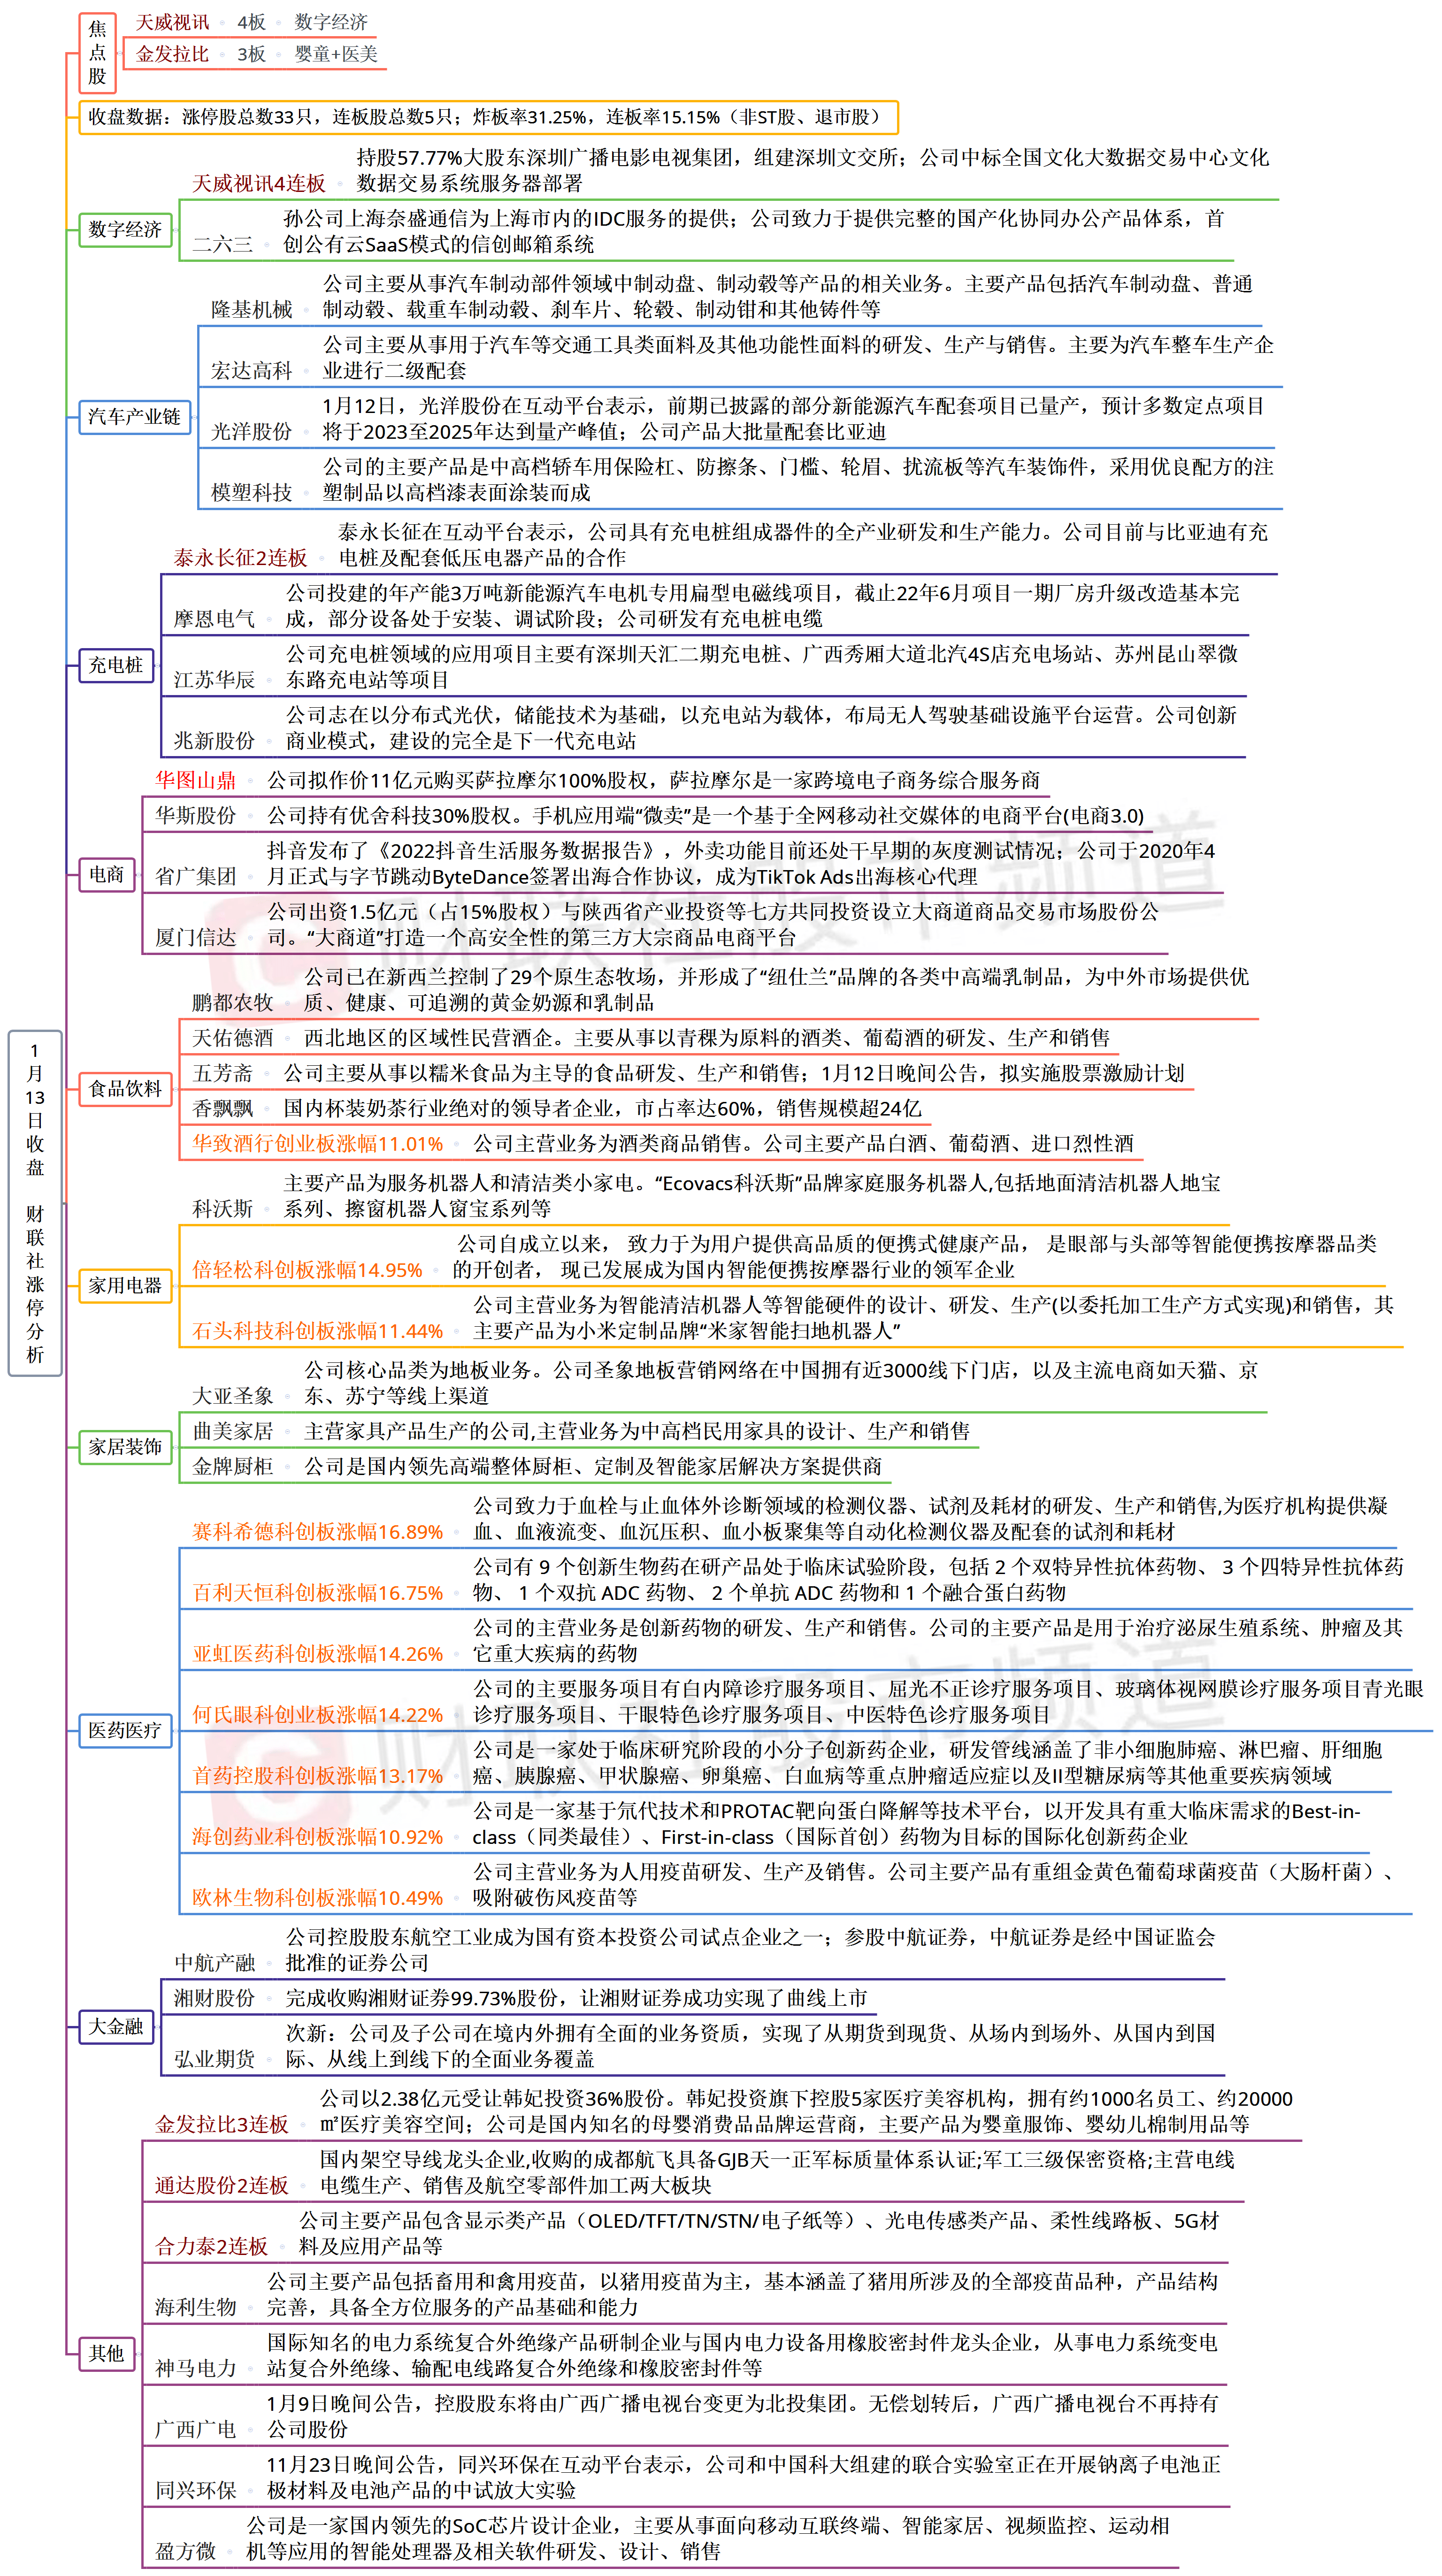Click the 隆基机械 stock label
This screenshot has height=2576, width=1442.
(252, 310)
